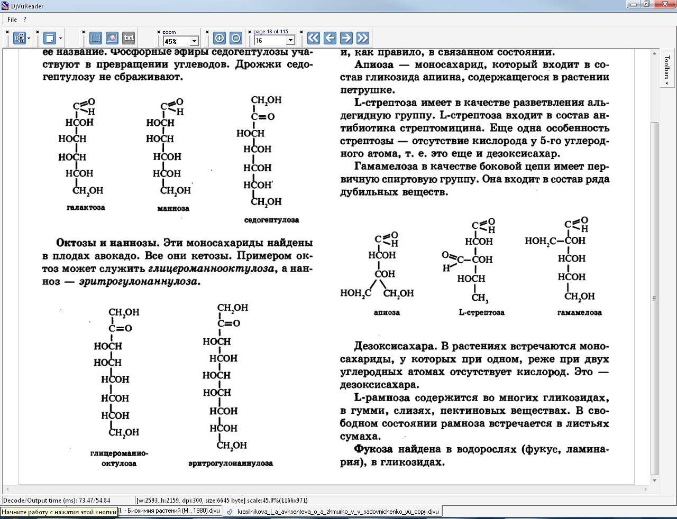Image resolution: width=677 pixels, height=519 pixels.
Task: Click the 'L-стрептоза' structure caption
Action: click(481, 312)
